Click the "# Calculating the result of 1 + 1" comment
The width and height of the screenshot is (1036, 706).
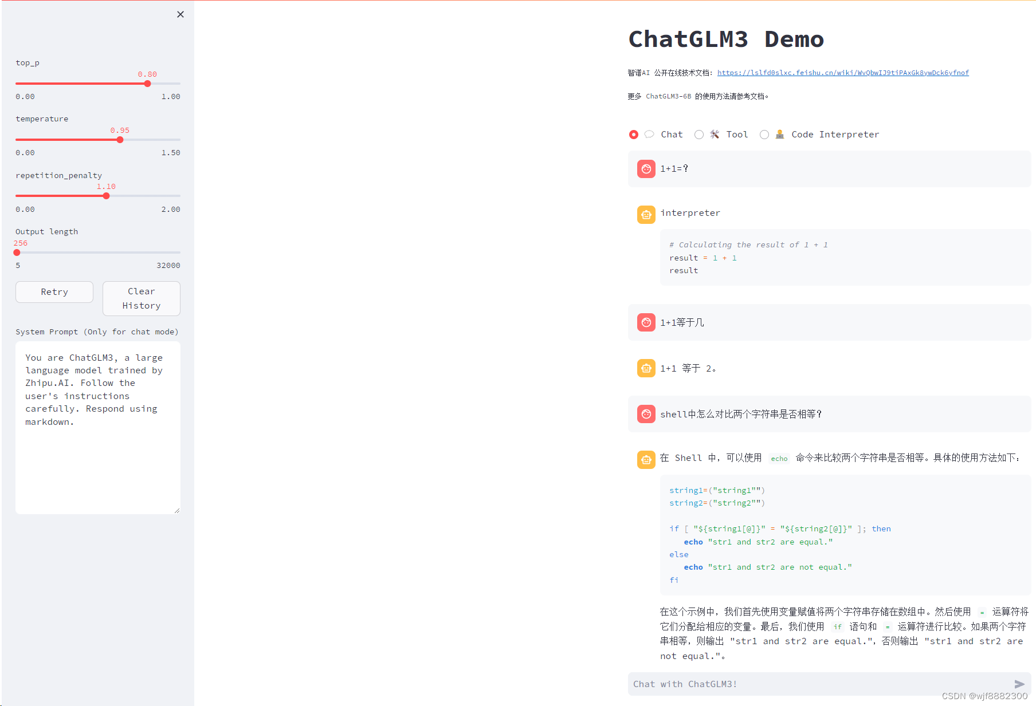(x=748, y=245)
